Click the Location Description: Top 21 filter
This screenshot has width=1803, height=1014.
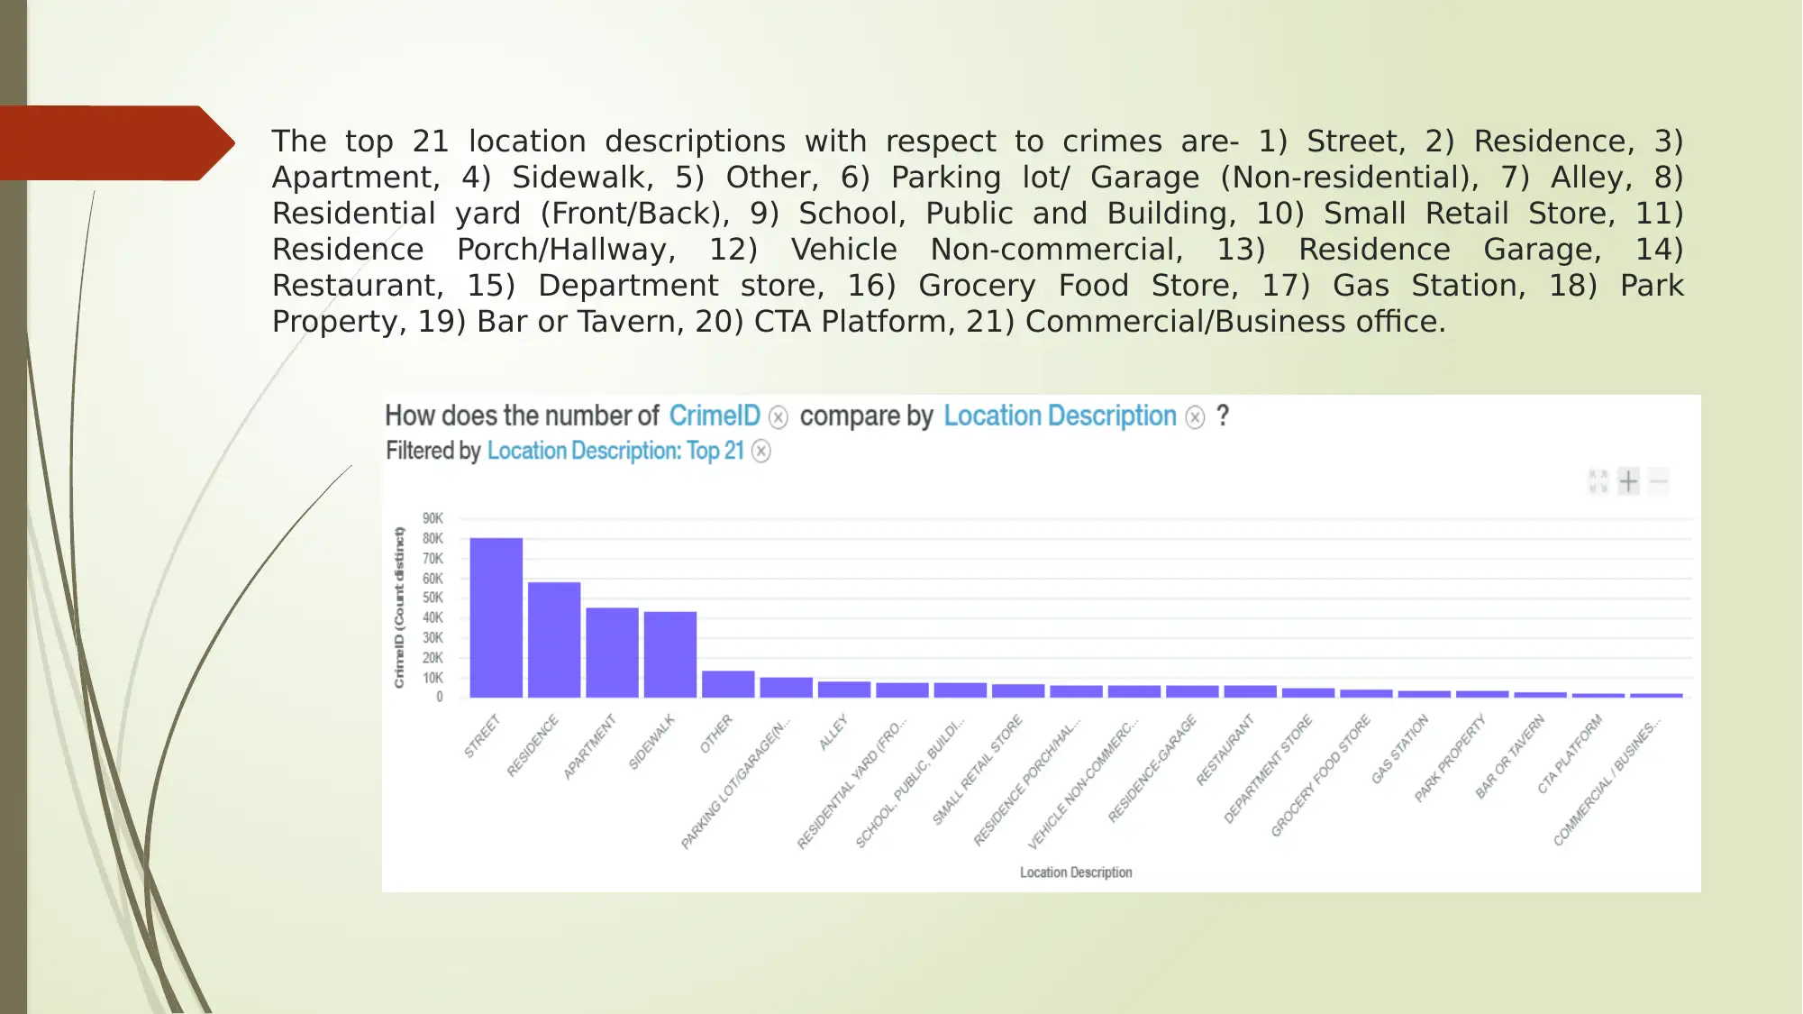[x=615, y=451]
